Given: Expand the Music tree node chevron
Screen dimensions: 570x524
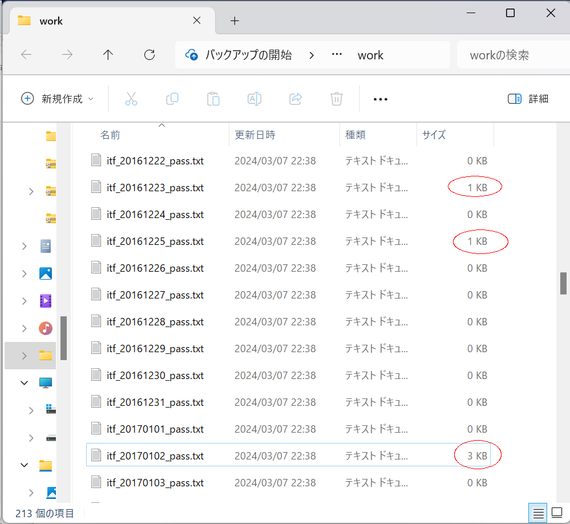Looking at the screenshot, I should pos(25,329).
